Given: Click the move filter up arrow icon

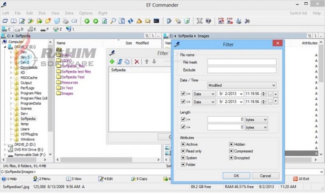Looking at the screenshot, I should (x=146, y=61).
